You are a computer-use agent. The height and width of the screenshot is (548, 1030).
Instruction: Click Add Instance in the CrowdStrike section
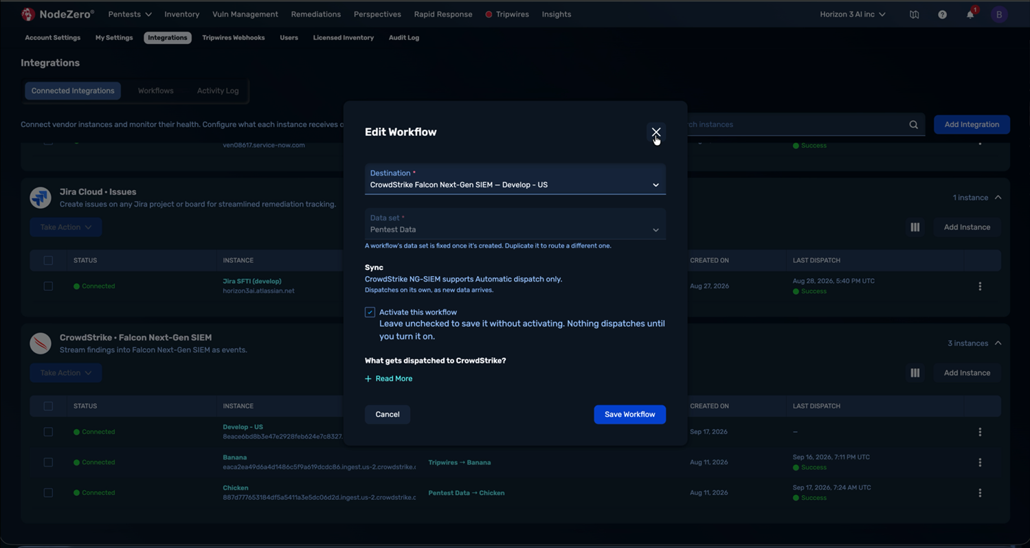[967, 373]
